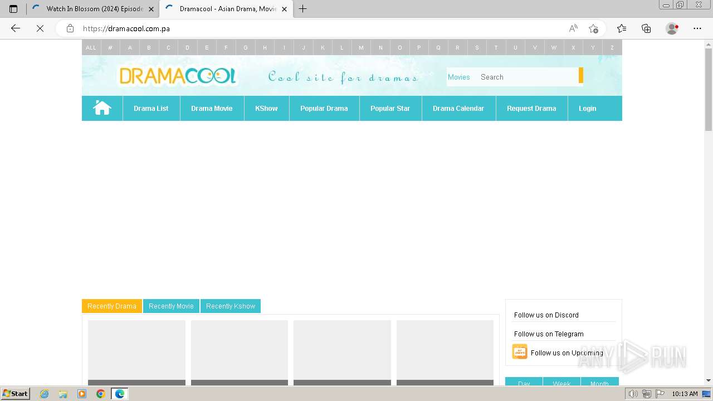Open Action Center flag icon
The height and width of the screenshot is (401, 713).
[659, 394]
